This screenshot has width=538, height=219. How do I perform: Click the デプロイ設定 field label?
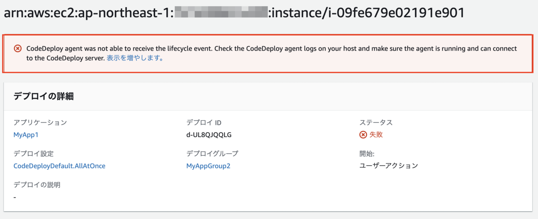point(34,154)
